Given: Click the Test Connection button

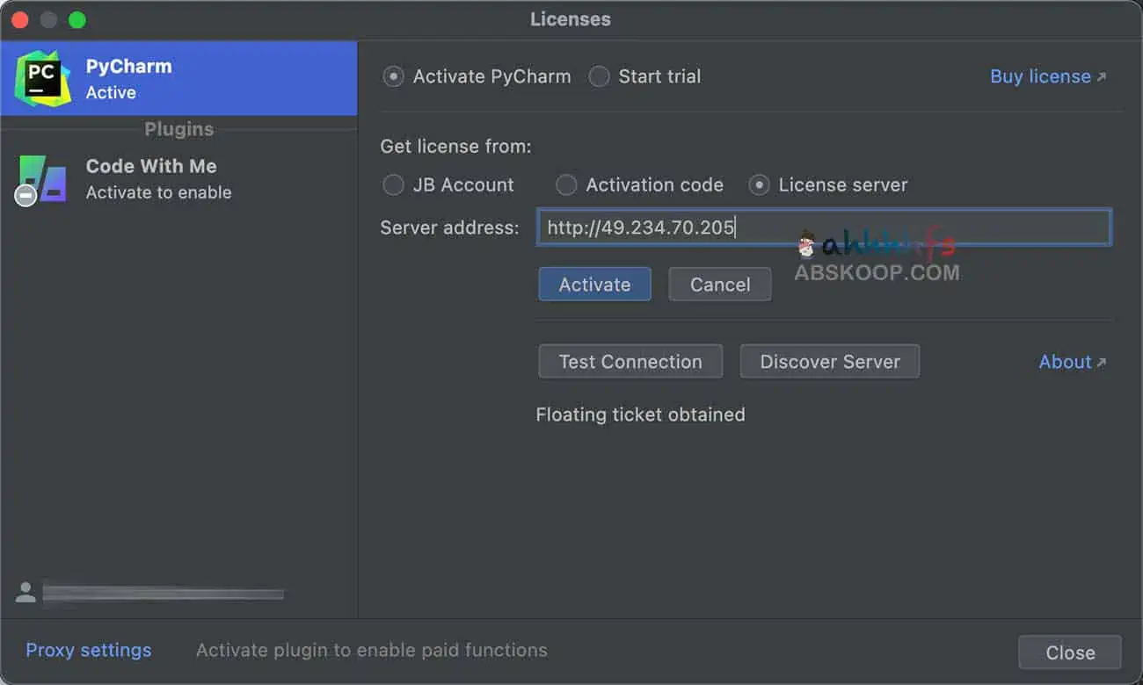Looking at the screenshot, I should 630,362.
